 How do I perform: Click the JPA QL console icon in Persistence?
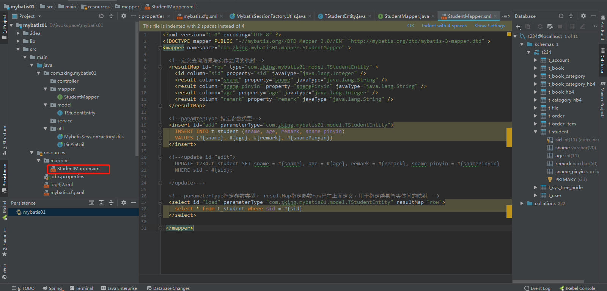pyautogui.click(x=91, y=203)
